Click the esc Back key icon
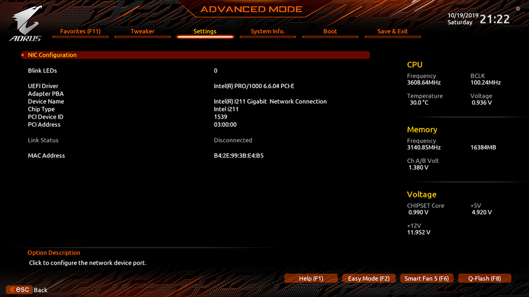 pyautogui.click(x=19, y=290)
